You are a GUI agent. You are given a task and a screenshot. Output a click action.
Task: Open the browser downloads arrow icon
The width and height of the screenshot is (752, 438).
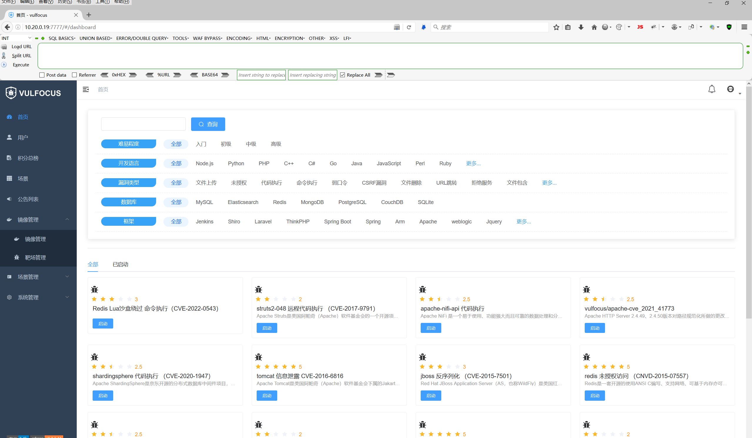(581, 27)
